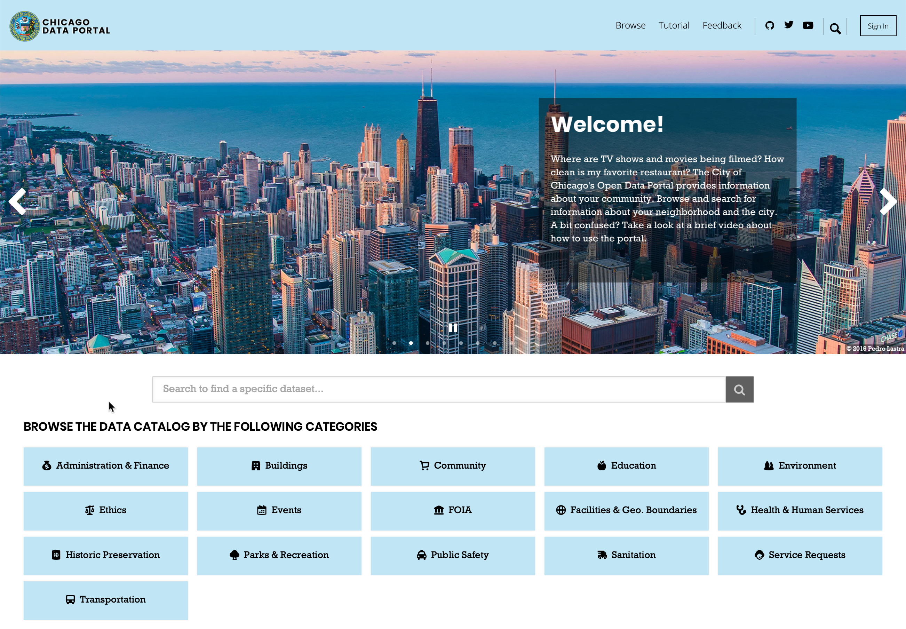Focus the dataset search input field
This screenshot has width=906, height=629.
pyautogui.click(x=439, y=389)
